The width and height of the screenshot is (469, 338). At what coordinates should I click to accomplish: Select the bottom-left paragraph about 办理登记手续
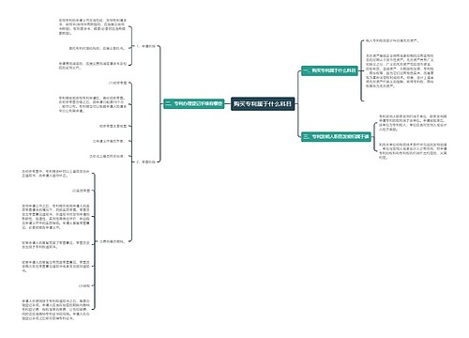55,310
